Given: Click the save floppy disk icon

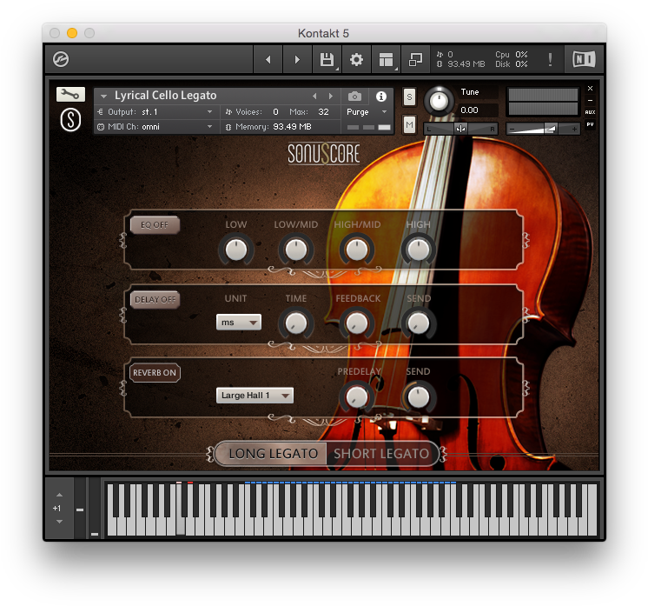Looking at the screenshot, I should coord(327,59).
